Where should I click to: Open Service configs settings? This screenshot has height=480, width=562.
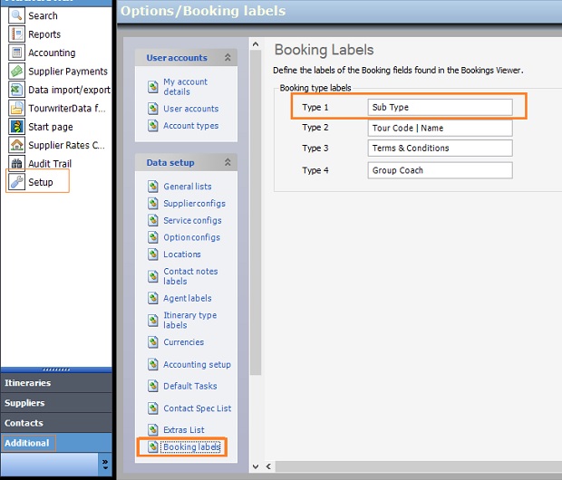pyautogui.click(x=192, y=220)
